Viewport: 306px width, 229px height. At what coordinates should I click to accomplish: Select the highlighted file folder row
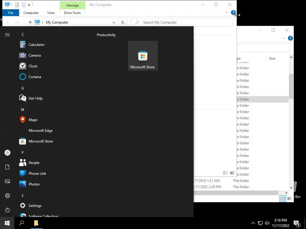[x=263, y=99]
